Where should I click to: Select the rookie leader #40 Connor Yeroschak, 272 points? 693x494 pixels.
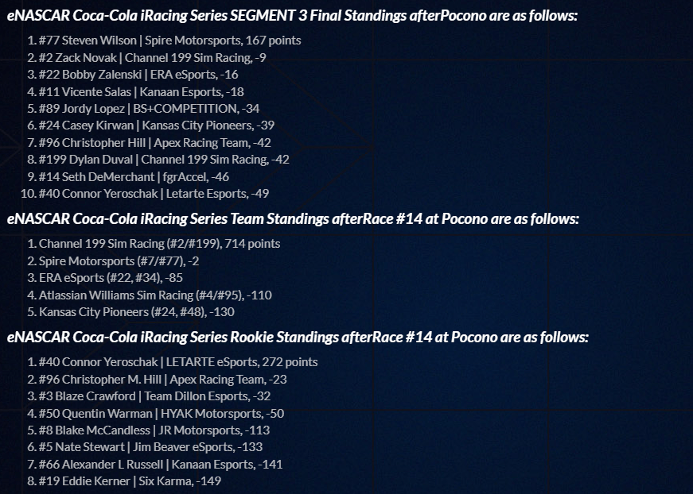178,362
